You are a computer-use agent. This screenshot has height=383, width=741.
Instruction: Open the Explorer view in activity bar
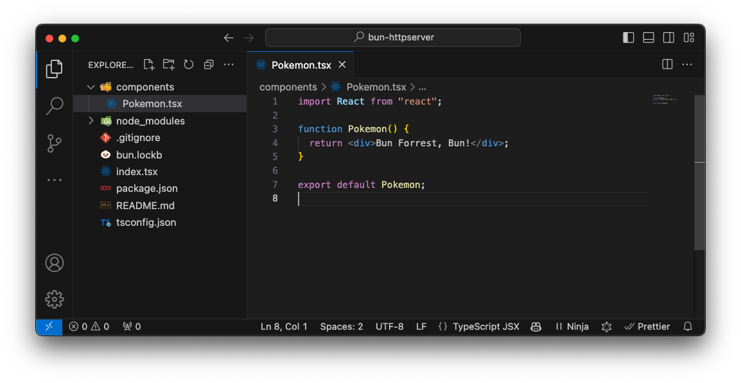(x=55, y=69)
